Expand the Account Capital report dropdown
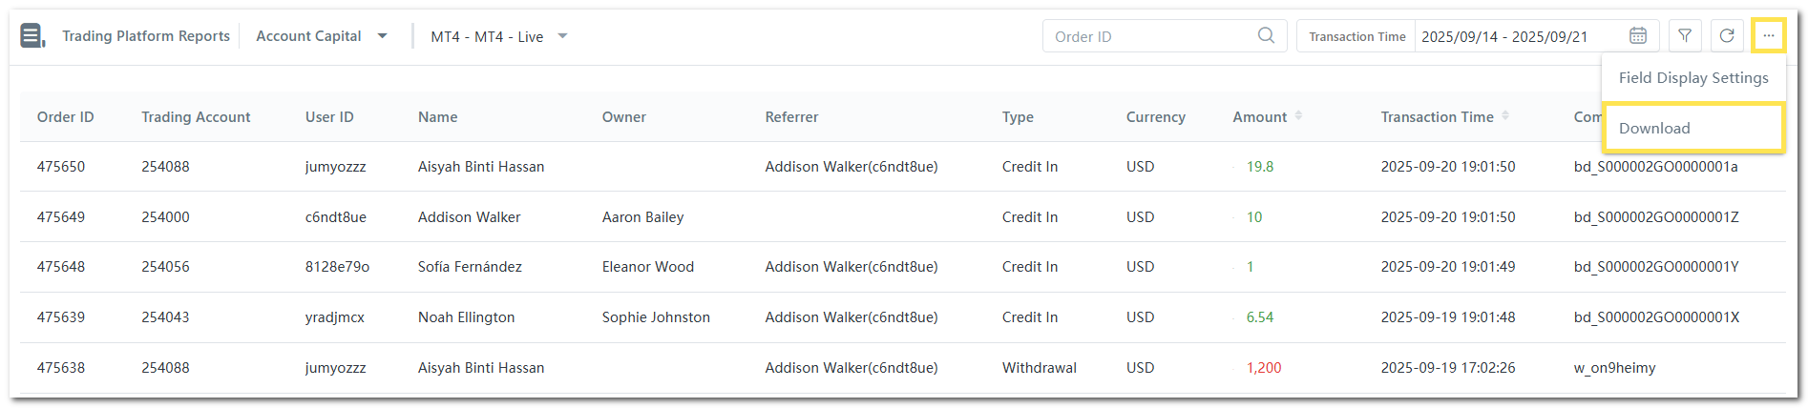 point(382,36)
